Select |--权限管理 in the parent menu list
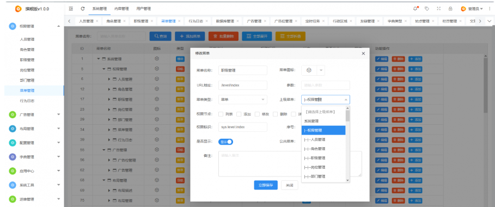 tap(323, 130)
